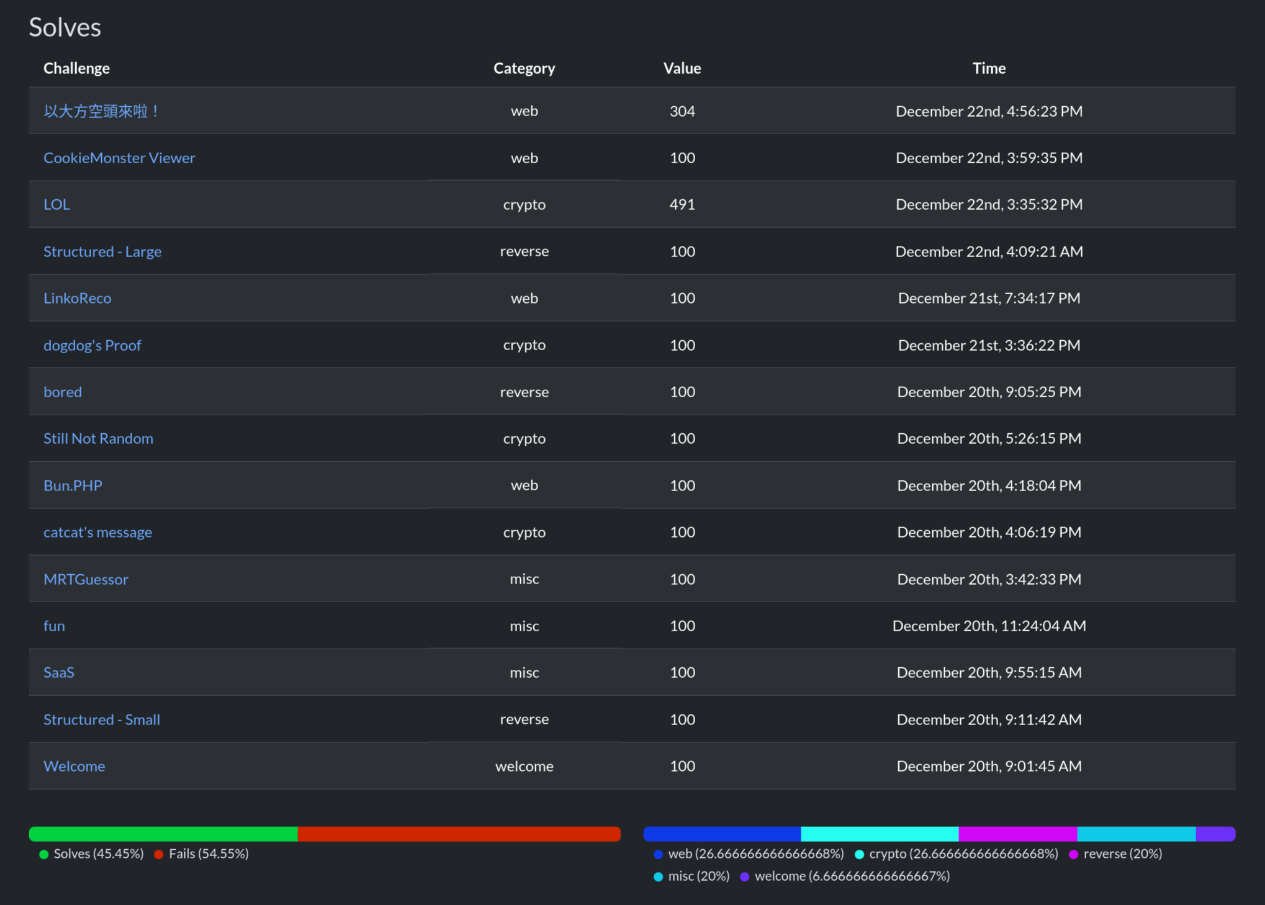Screen dimensions: 1265x905
Task: Open the Bun.PHP web challenge
Action: click(73, 485)
